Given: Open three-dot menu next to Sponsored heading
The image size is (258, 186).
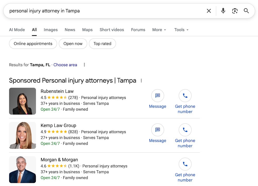Looking at the screenshot, I should pyautogui.click(x=141, y=81).
